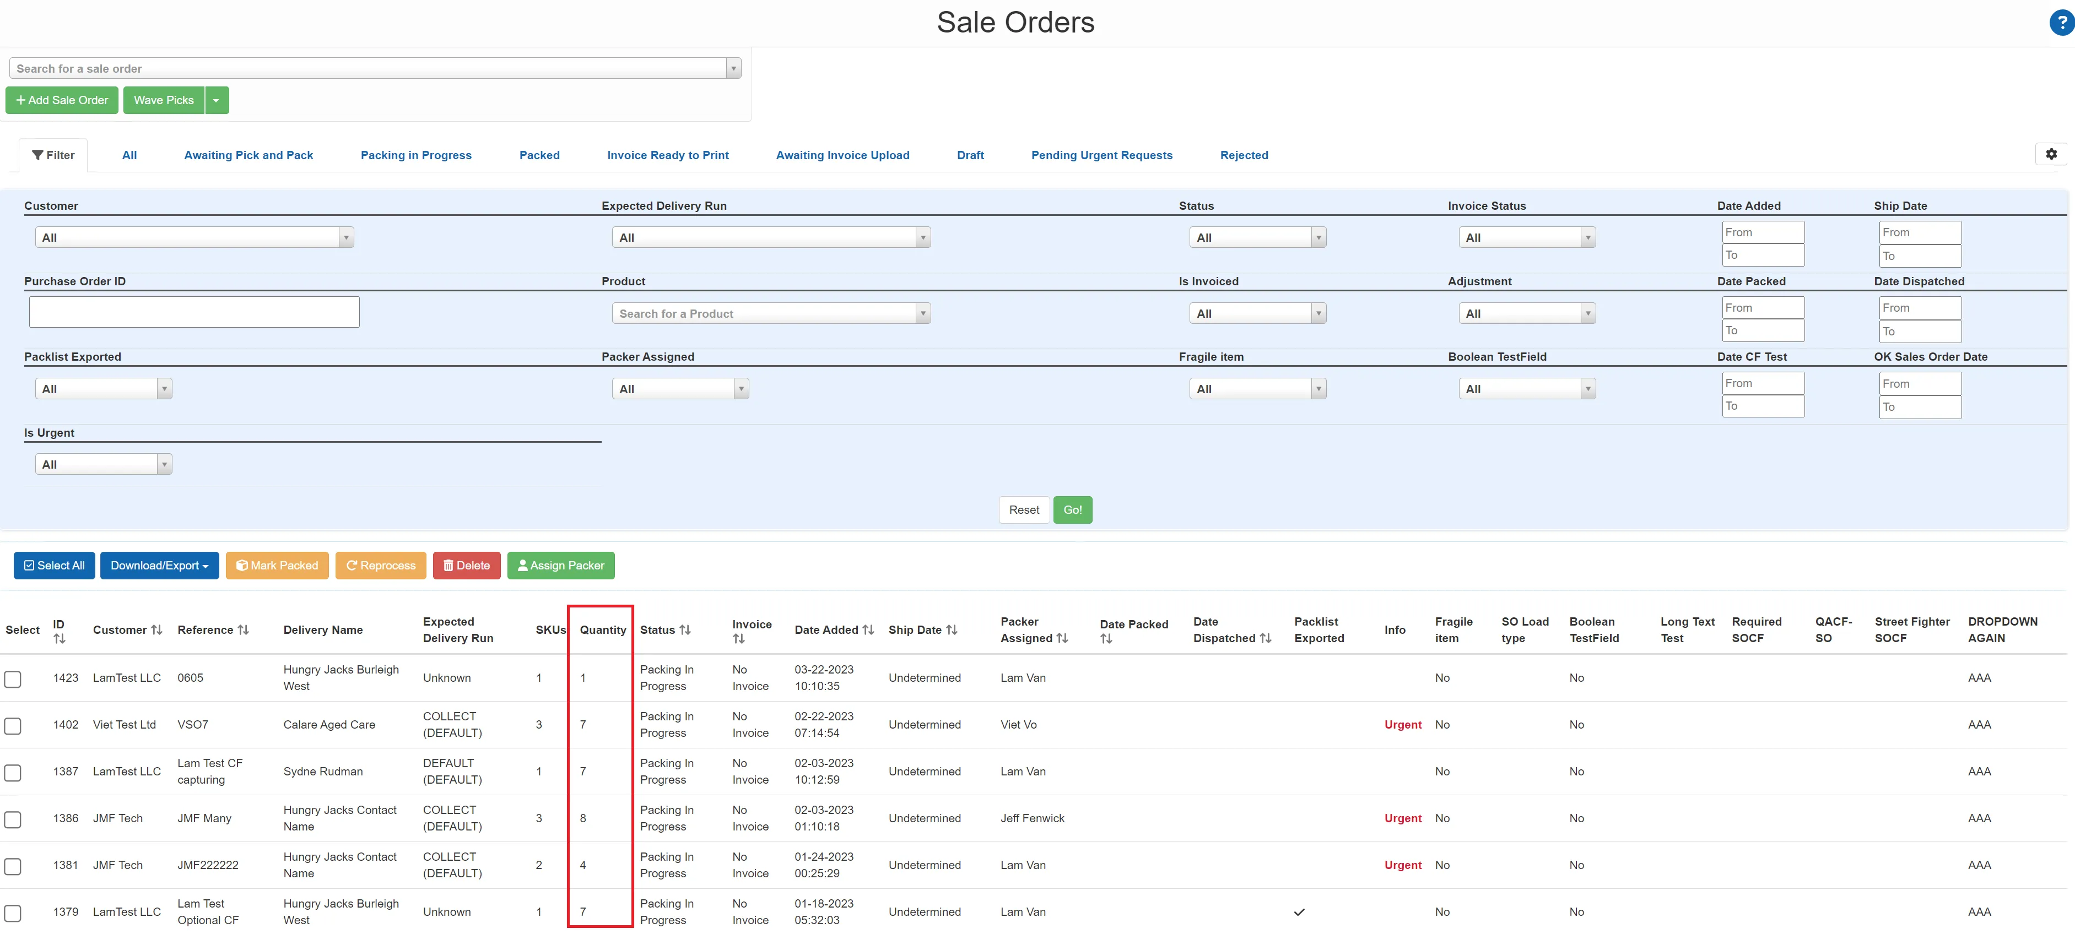Screen dimensions: 2075x934
Task: Click the Mark Packed button
Action: tap(276, 565)
